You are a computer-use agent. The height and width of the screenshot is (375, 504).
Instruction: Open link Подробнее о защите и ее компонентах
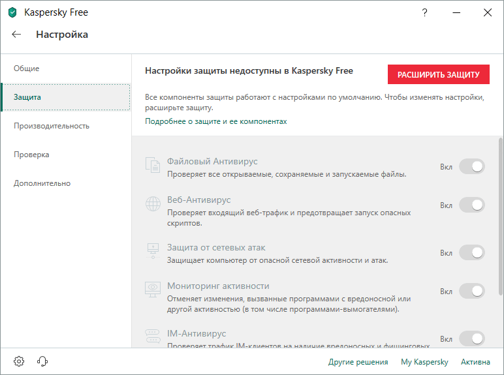click(x=215, y=121)
